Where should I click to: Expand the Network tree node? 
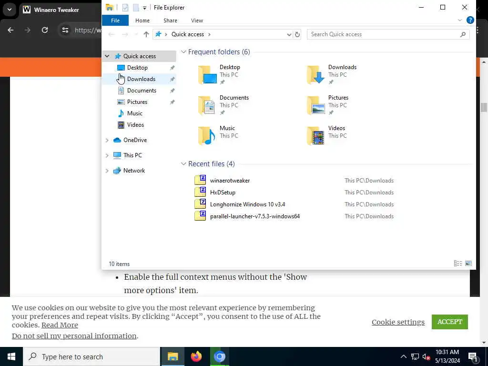107,171
